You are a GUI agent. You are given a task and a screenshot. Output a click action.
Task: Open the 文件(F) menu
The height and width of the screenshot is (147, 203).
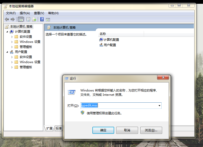click(11, 13)
